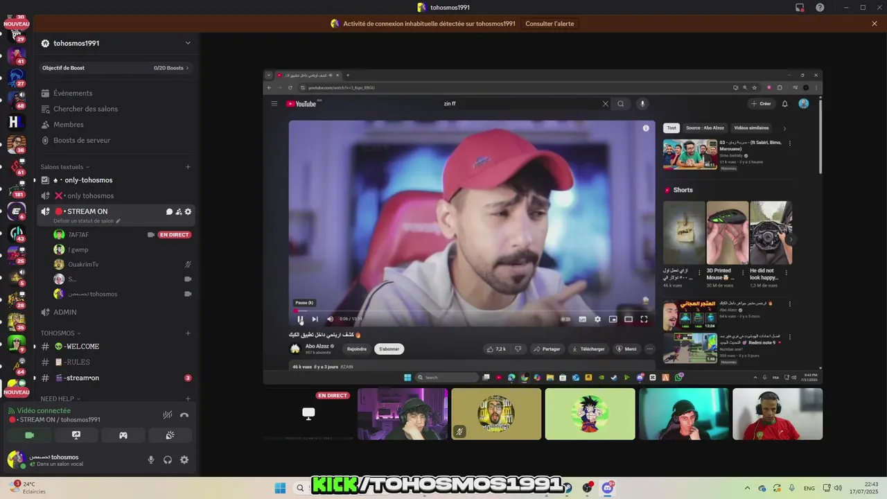Edit STREAM ON channel settings gear
Viewport: 887px width, 499px height.
pyautogui.click(x=188, y=211)
